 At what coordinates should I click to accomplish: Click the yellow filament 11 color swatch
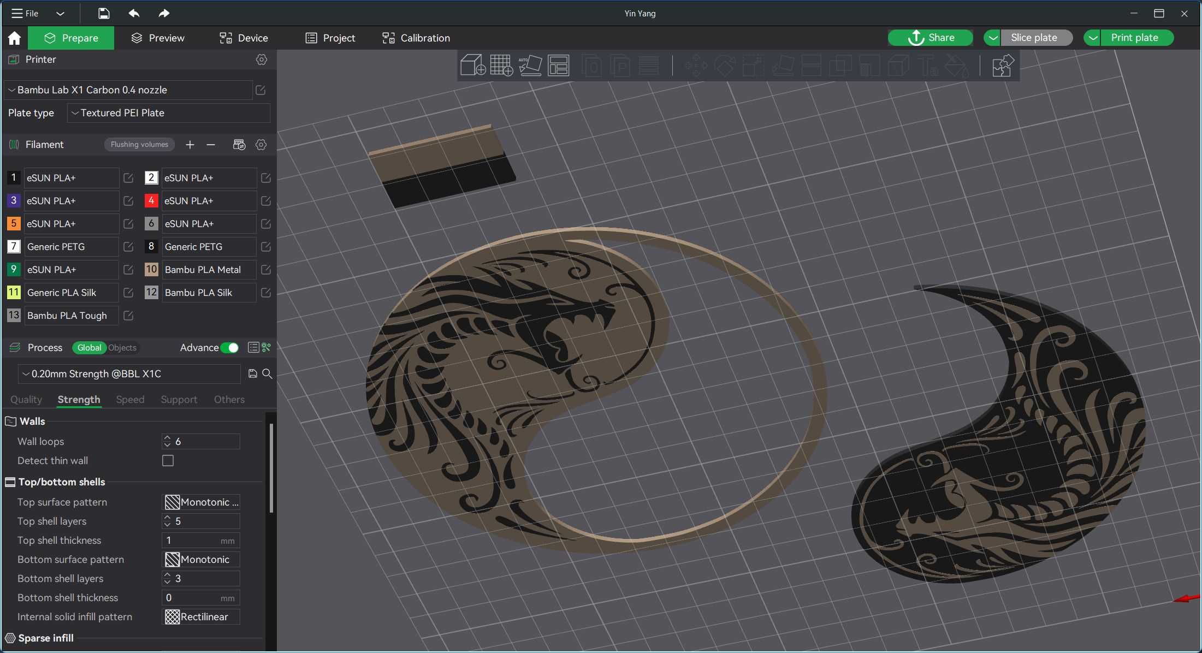[x=14, y=293]
